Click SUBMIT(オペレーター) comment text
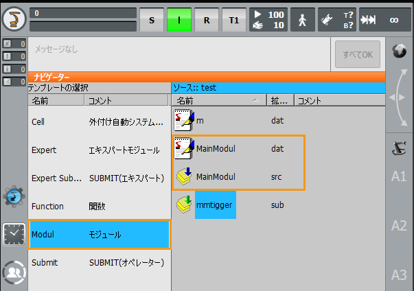414x291 pixels. 126,263
